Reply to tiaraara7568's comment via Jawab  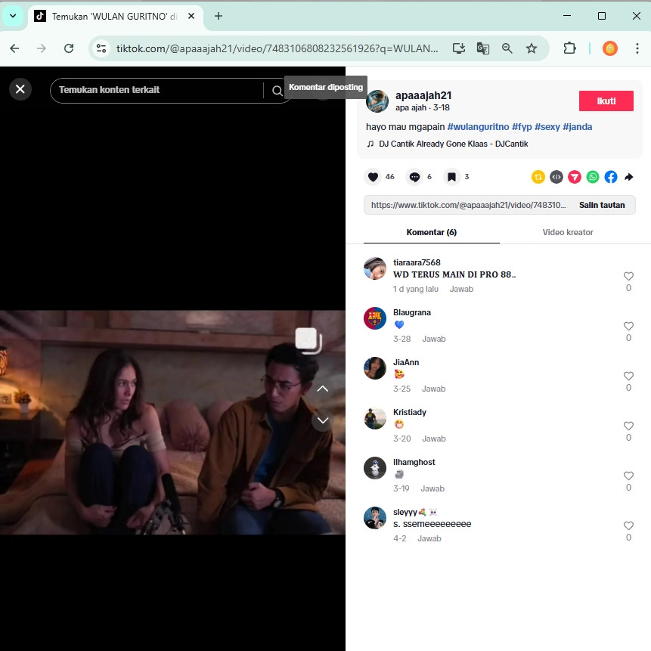(461, 289)
